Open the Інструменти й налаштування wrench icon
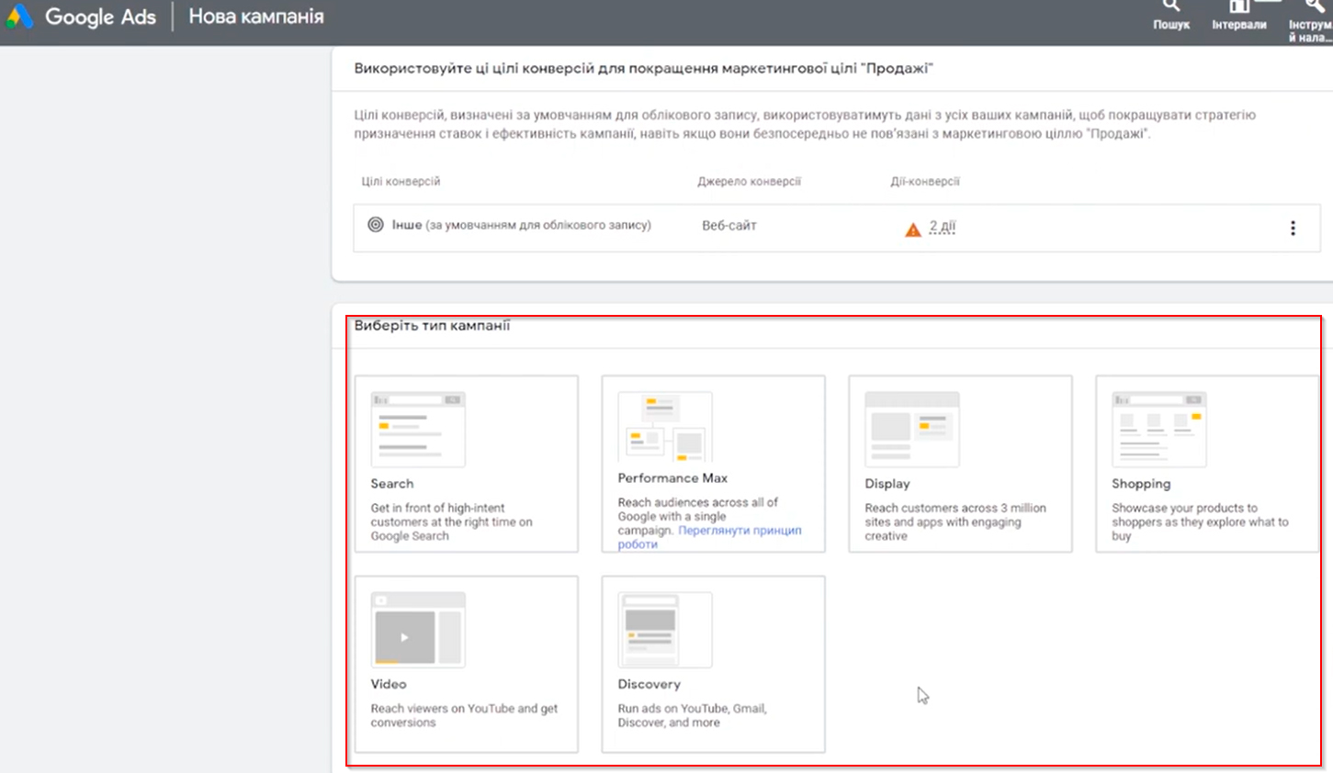Image resolution: width=1333 pixels, height=773 pixels. point(1316,6)
